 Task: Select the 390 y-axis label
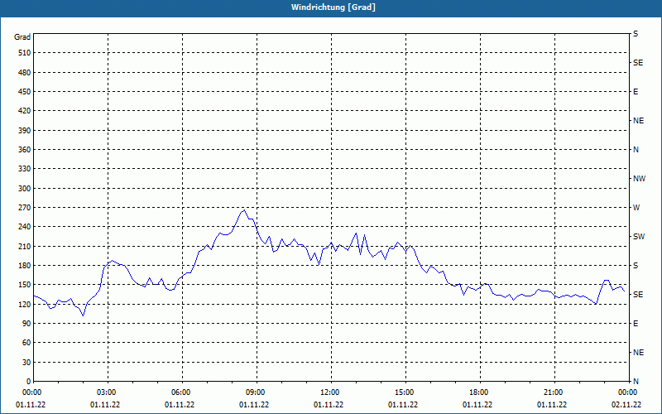pyautogui.click(x=25, y=131)
